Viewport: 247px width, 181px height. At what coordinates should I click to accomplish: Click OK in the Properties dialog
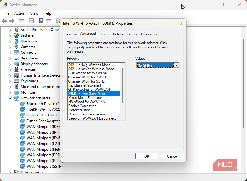point(147,156)
